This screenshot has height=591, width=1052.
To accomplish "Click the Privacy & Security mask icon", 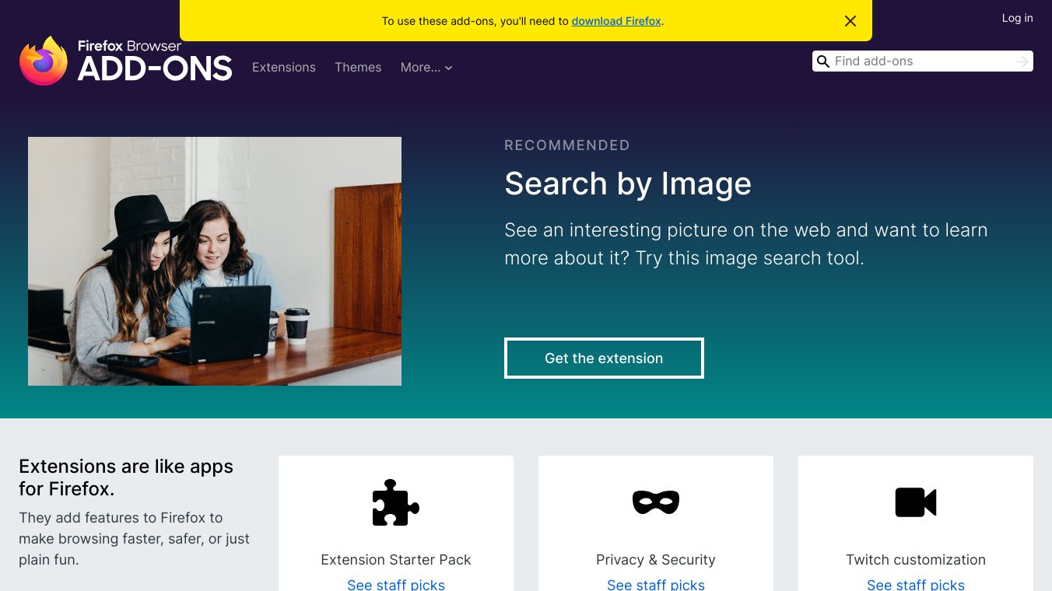I will (x=656, y=502).
